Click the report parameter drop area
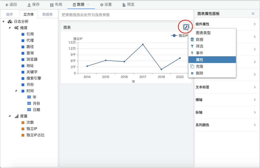This screenshot has width=260, height=168. coord(126,15)
